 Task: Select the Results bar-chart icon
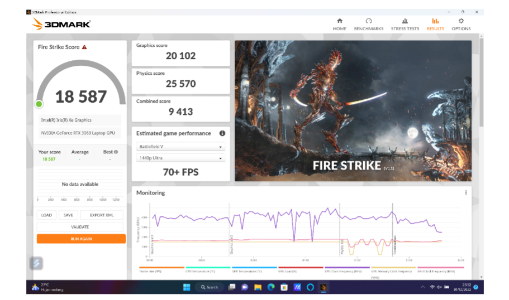click(x=435, y=21)
